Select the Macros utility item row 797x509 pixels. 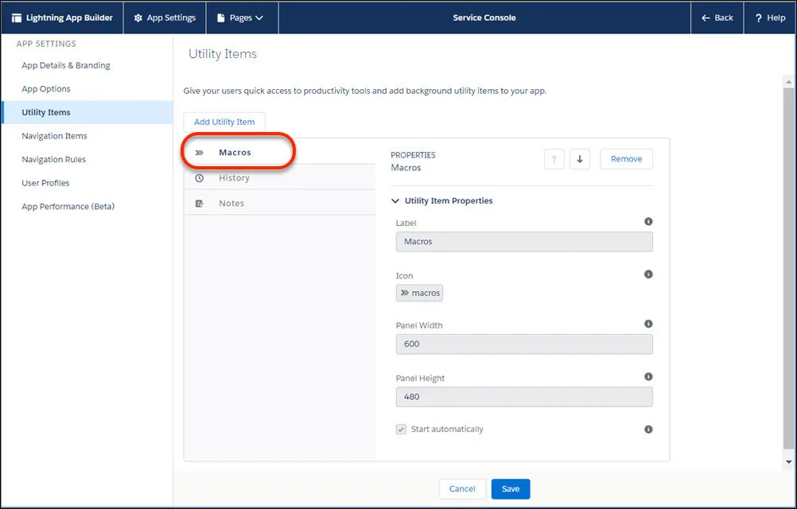[279, 152]
